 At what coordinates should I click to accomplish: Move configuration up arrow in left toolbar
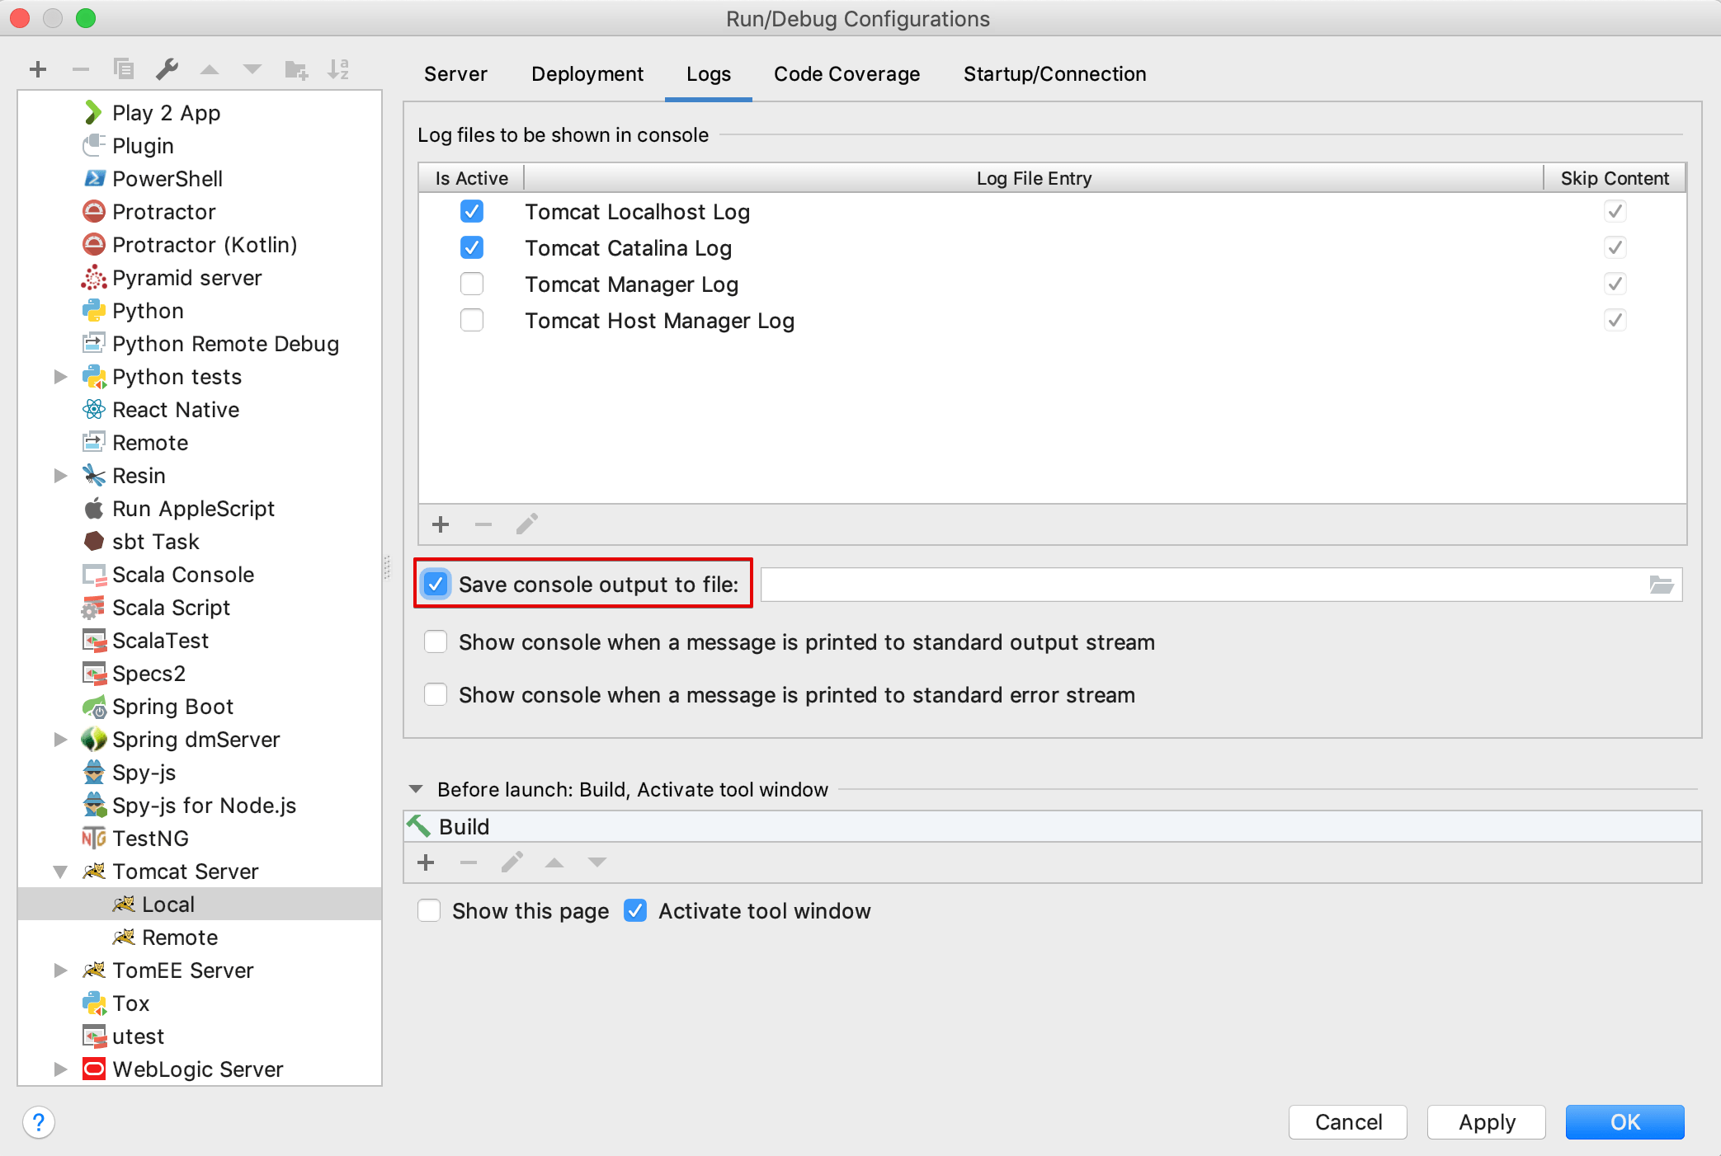click(x=210, y=70)
